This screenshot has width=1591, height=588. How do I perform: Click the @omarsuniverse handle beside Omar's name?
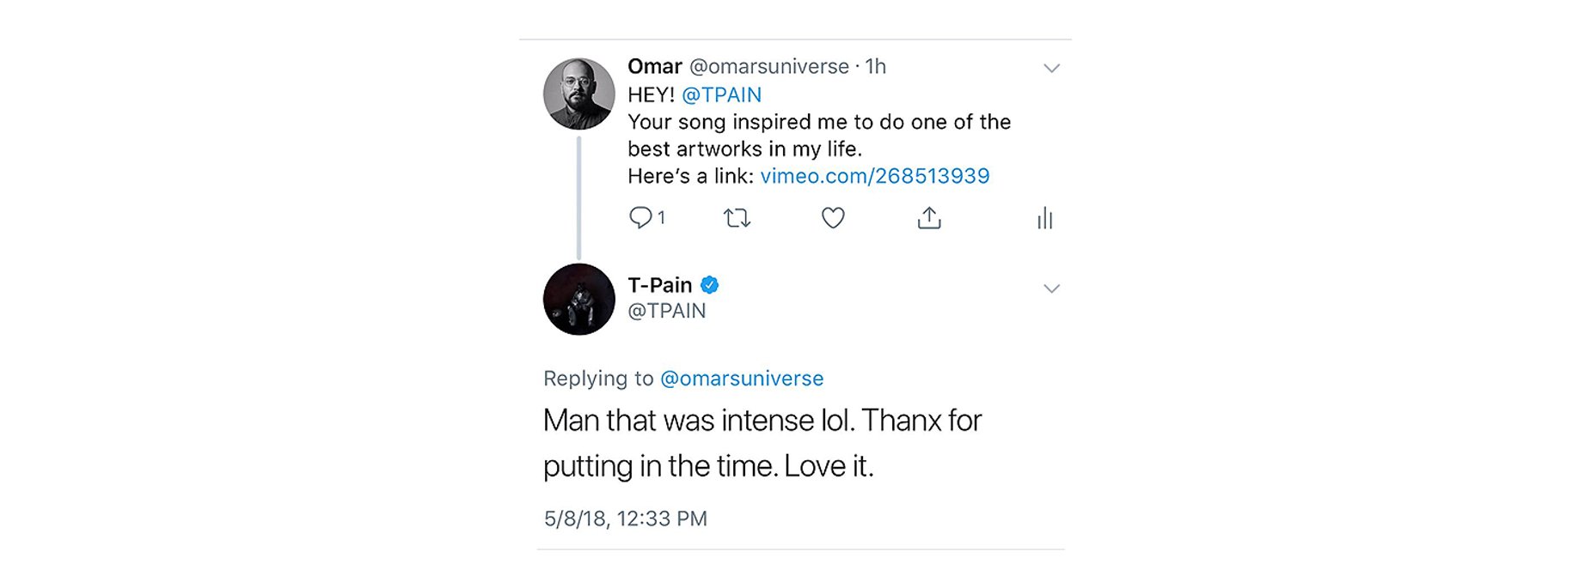[x=768, y=67]
